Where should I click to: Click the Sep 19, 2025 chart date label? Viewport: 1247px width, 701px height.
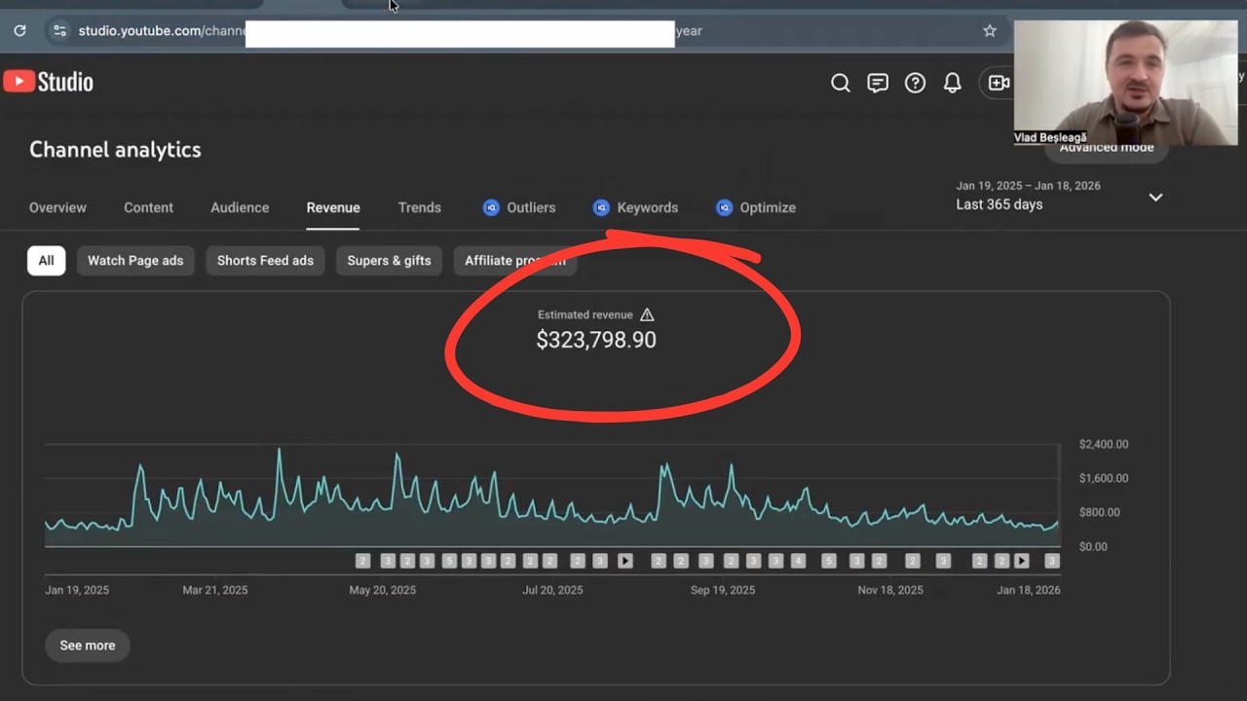click(723, 590)
